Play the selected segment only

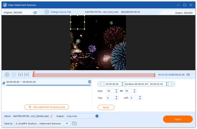click(x=20, y=75)
